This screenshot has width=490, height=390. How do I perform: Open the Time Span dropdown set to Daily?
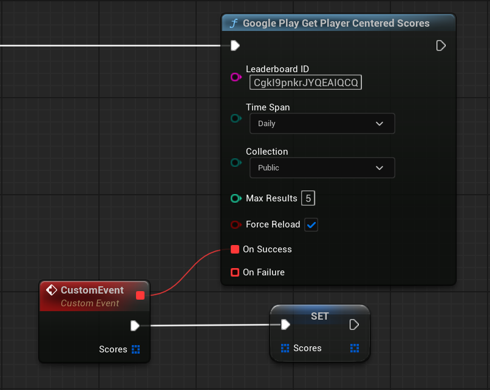pos(322,123)
